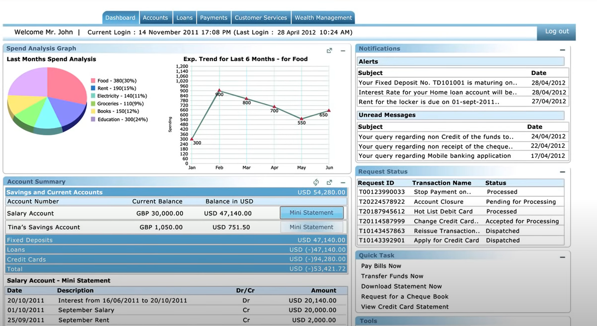The width and height of the screenshot is (597, 326).
Task: Click the pink Food legend swatch
Action: pos(92,80)
